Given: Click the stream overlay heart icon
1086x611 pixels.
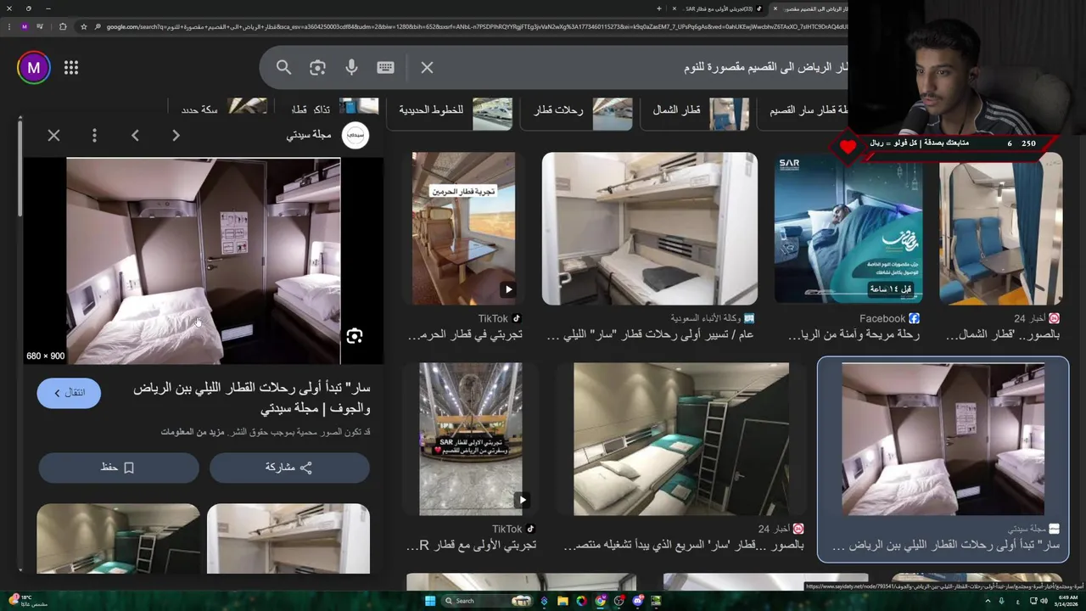Looking at the screenshot, I should pyautogui.click(x=848, y=146).
